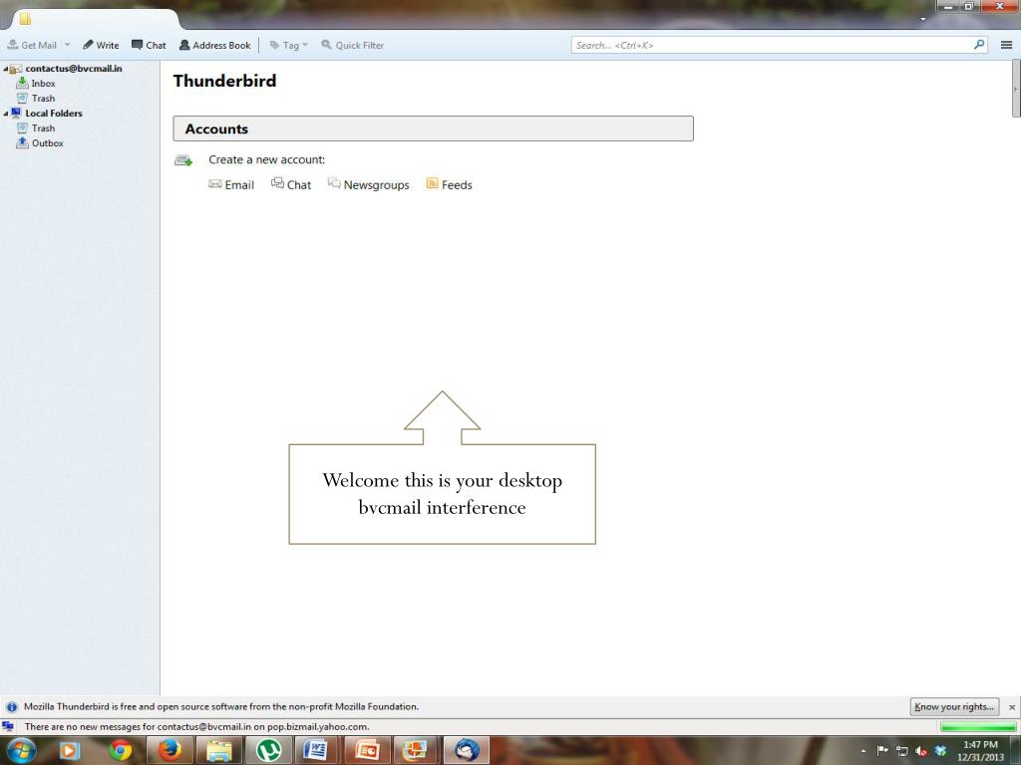
Task: Launch Firefox from the taskbar
Action: (170, 751)
